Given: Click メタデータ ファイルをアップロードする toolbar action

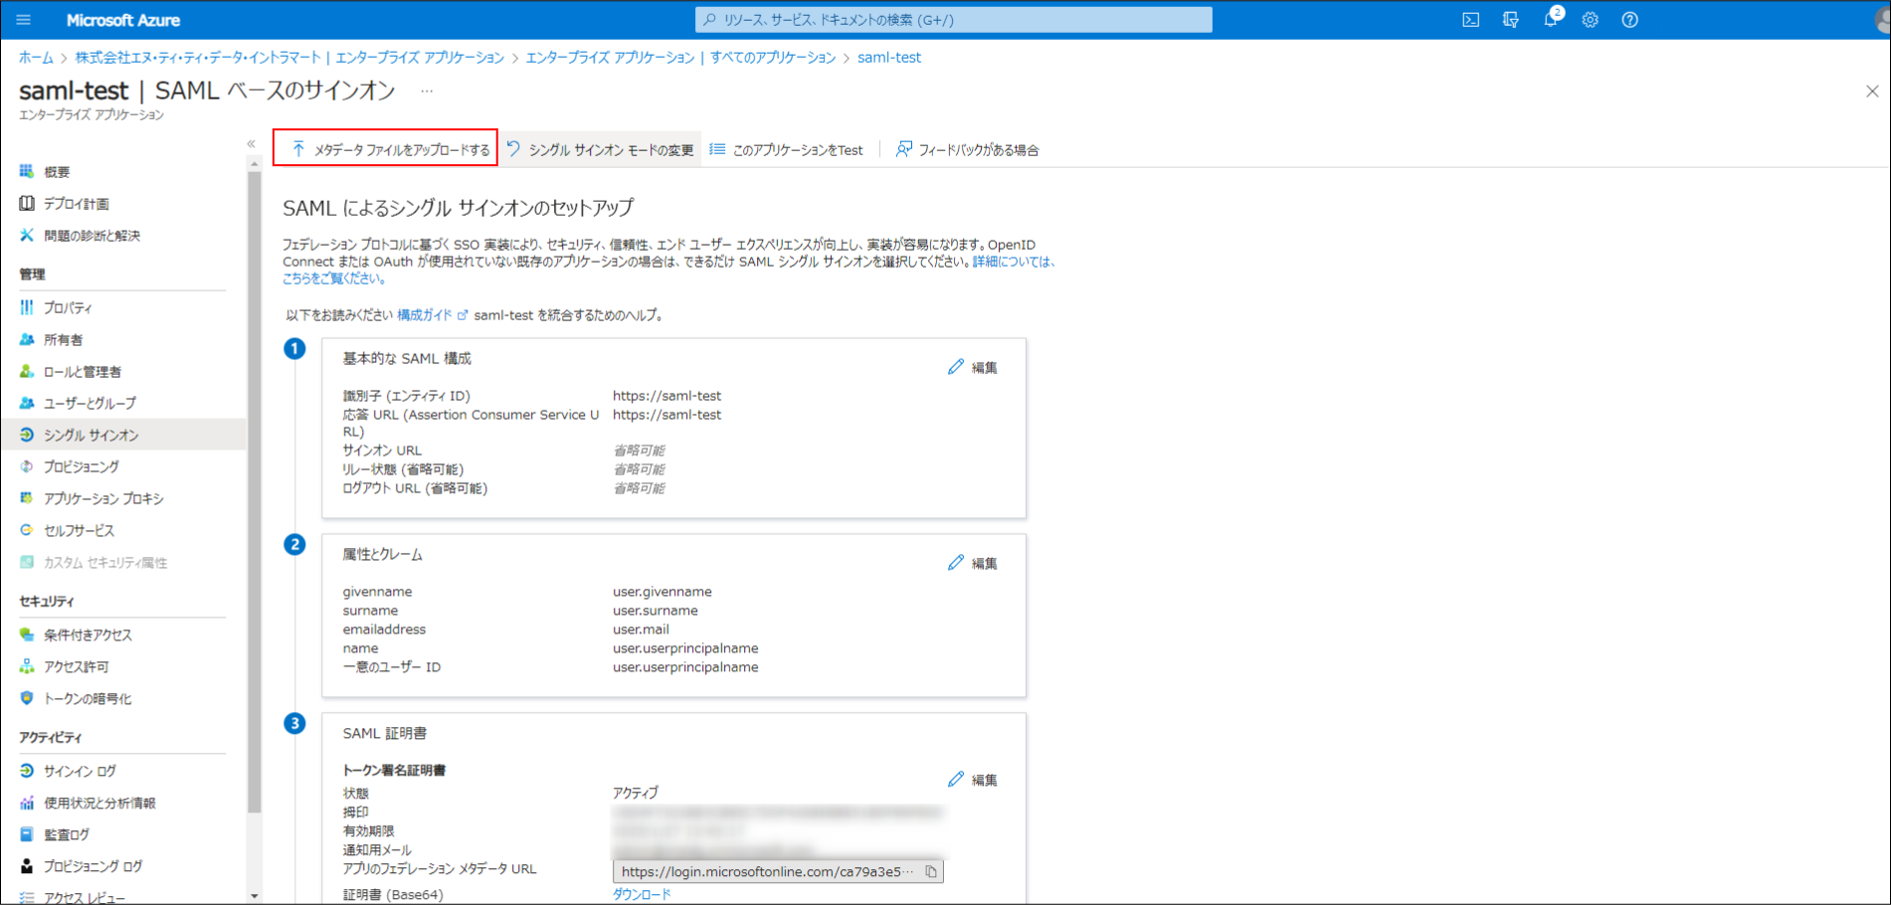Looking at the screenshot, I should (x=386, y=148).
